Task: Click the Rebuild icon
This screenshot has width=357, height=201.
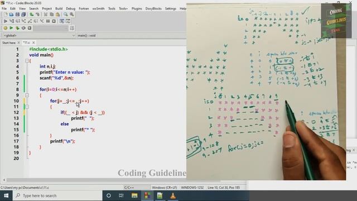Action: pos(23,28)
